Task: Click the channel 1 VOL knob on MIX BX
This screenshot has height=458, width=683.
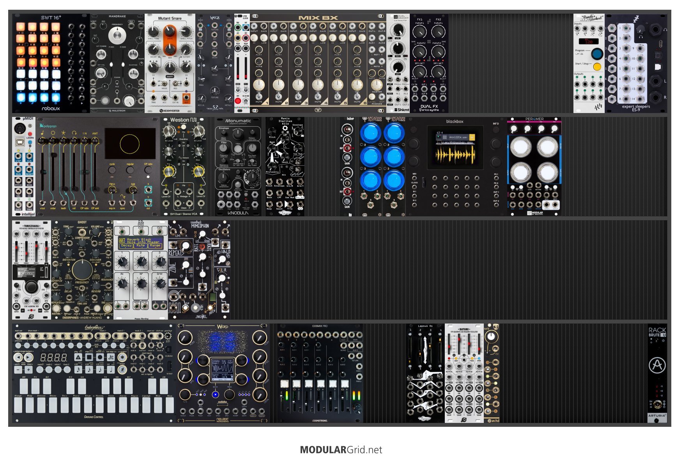Action: coord(259,85)
